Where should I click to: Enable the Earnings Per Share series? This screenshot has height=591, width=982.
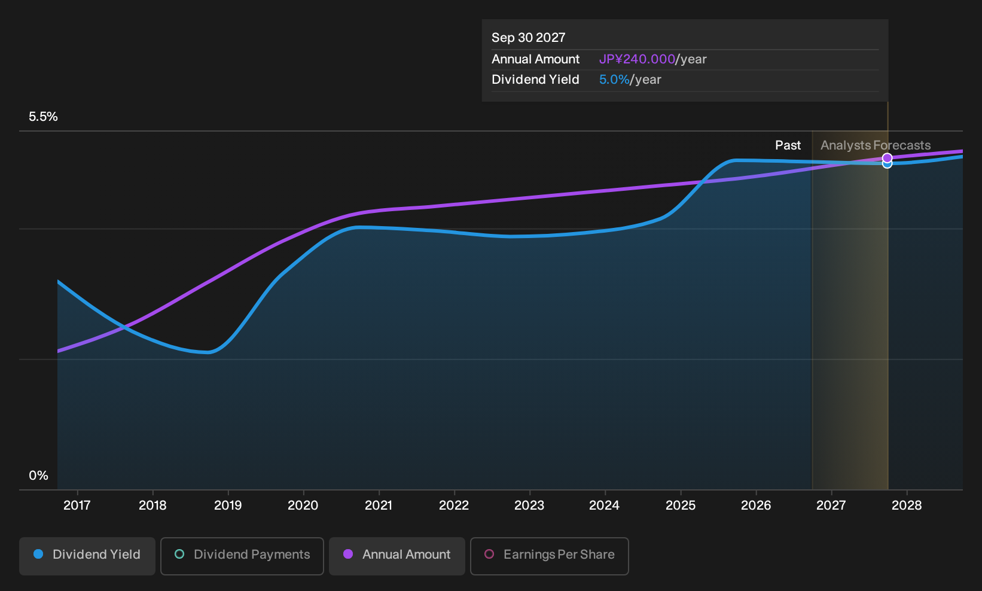coord(549,556)
